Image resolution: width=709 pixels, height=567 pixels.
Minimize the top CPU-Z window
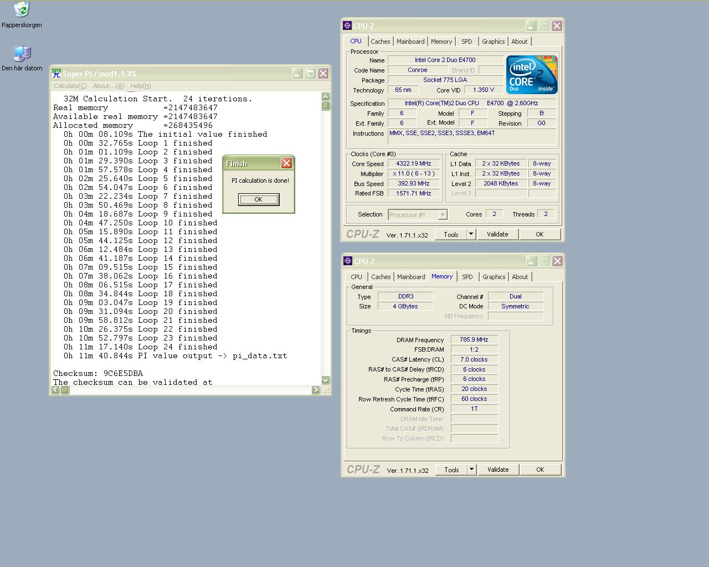tap(531, 25)
